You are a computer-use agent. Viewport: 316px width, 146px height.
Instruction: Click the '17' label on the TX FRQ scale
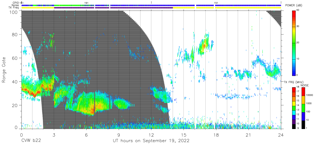tap(298, 91)
